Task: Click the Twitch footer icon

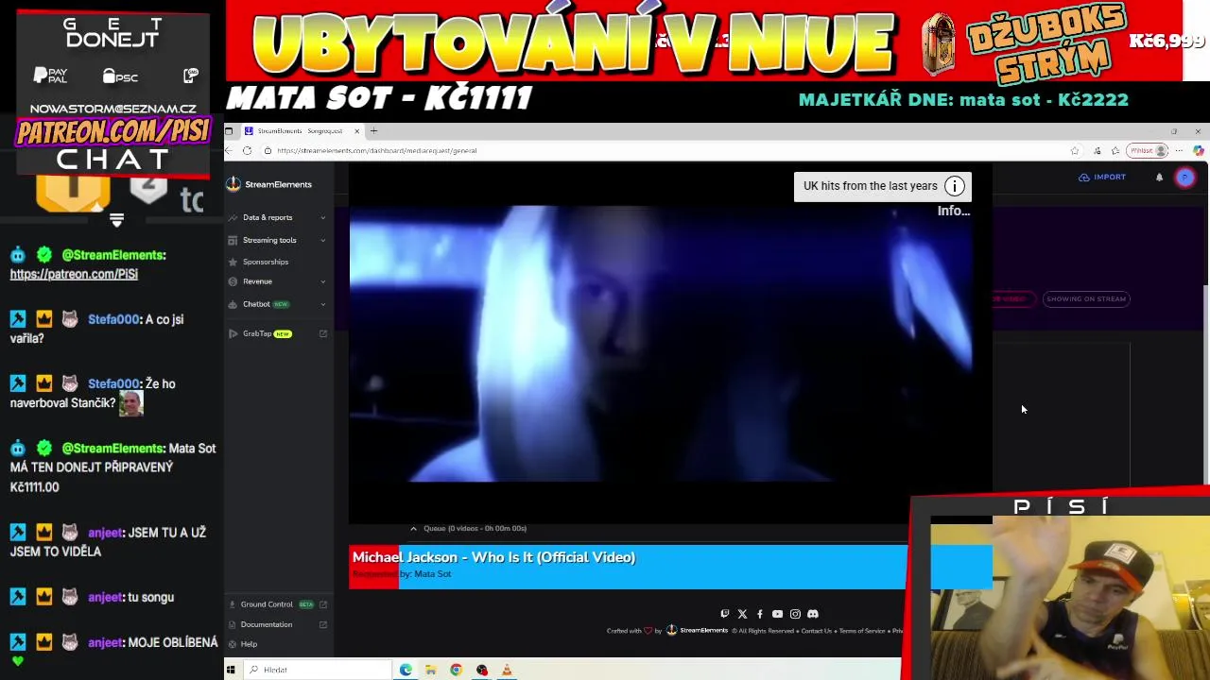Action: click(x=725, y=614)
